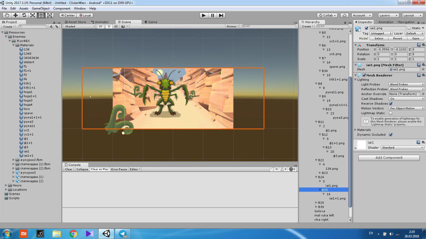
Task: Toggle Clear on Play in Console
Action: point(100,169)
